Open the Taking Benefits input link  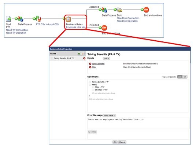coord(98,64)
